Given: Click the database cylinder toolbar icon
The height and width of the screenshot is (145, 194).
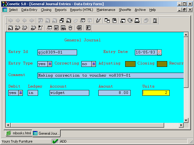Looking at the screenshot, I should pos(70,28).
